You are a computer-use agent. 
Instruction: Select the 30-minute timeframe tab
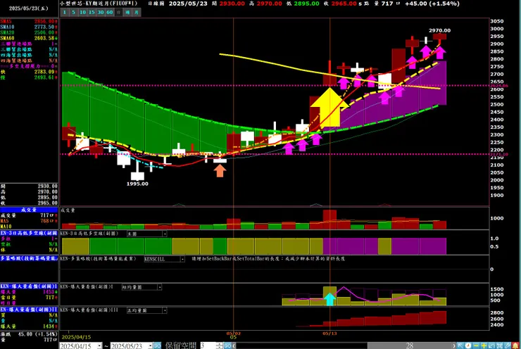(101, 12)
